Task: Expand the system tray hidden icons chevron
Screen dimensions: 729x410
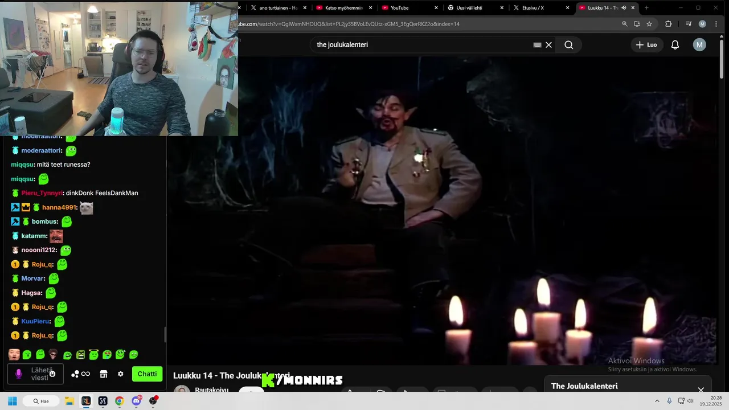Action: [657, 401]
